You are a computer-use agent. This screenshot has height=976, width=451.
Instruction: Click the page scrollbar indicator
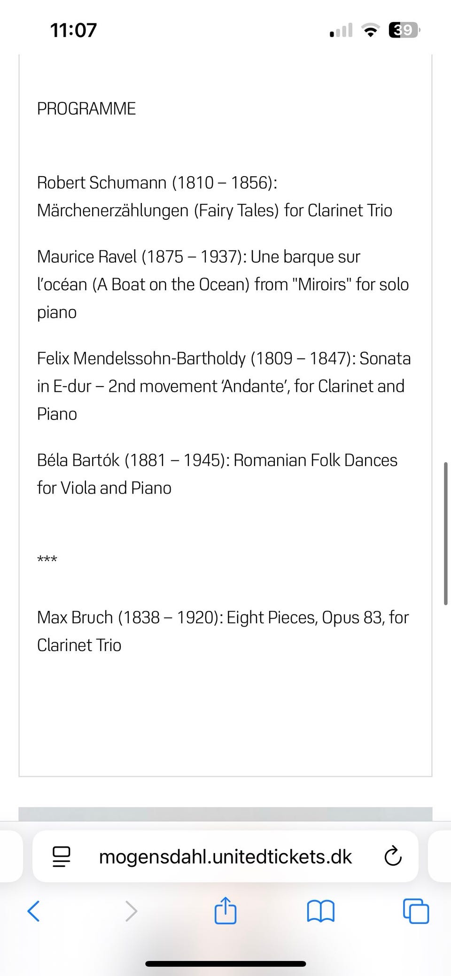pos(445,534)
